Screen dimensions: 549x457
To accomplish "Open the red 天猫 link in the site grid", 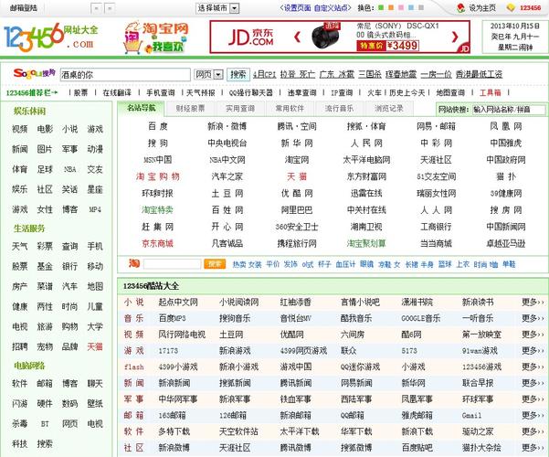I will [297, 176].
